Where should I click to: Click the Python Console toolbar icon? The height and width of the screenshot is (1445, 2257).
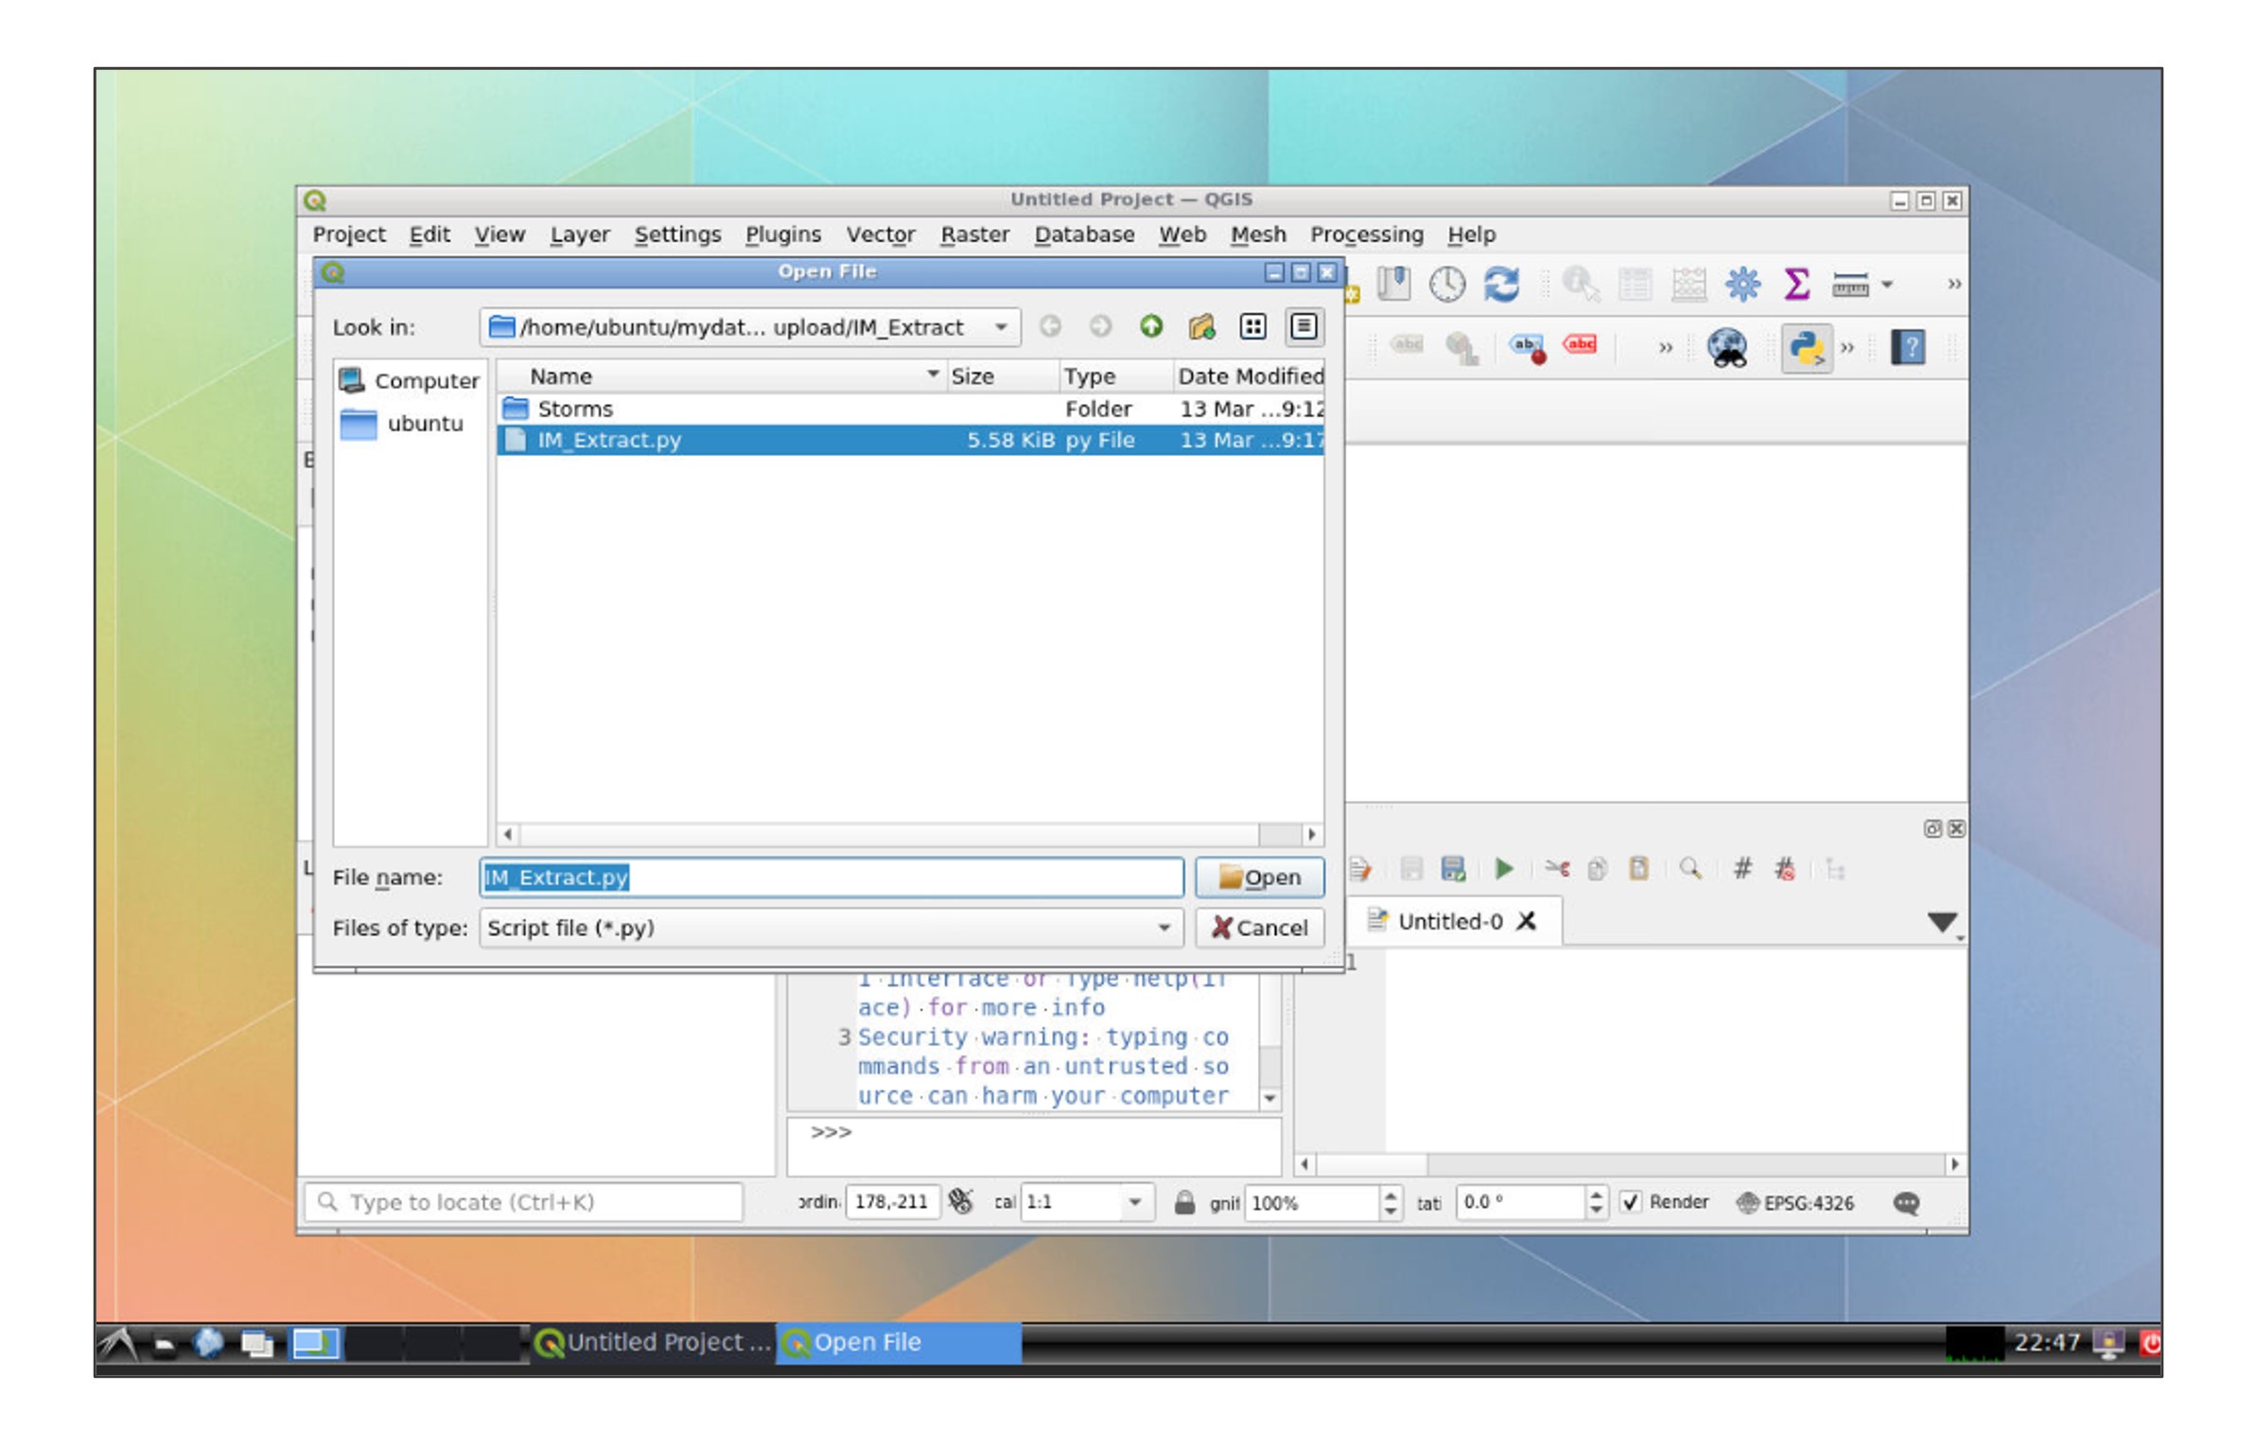click(1804, 348)
